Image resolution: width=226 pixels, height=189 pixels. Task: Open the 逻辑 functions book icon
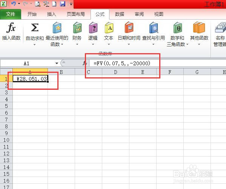coord(93,28)
